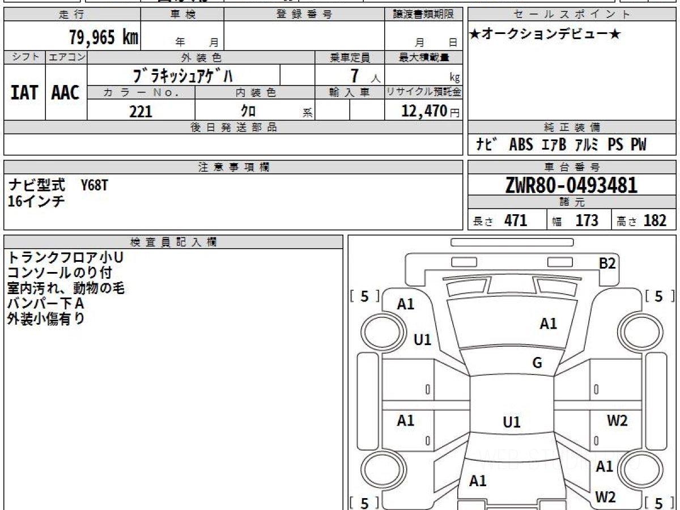Select the セールスポイント heading
The width and height of the screenshot is (680, 510).
point(572,15)
